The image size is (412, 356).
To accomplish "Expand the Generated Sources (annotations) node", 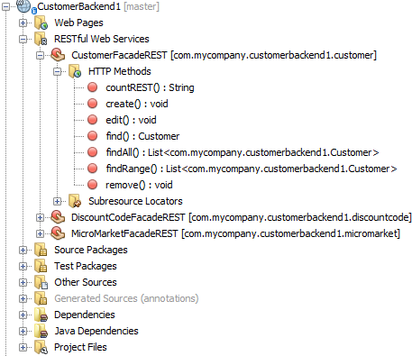I will click(x=23, y=298).
